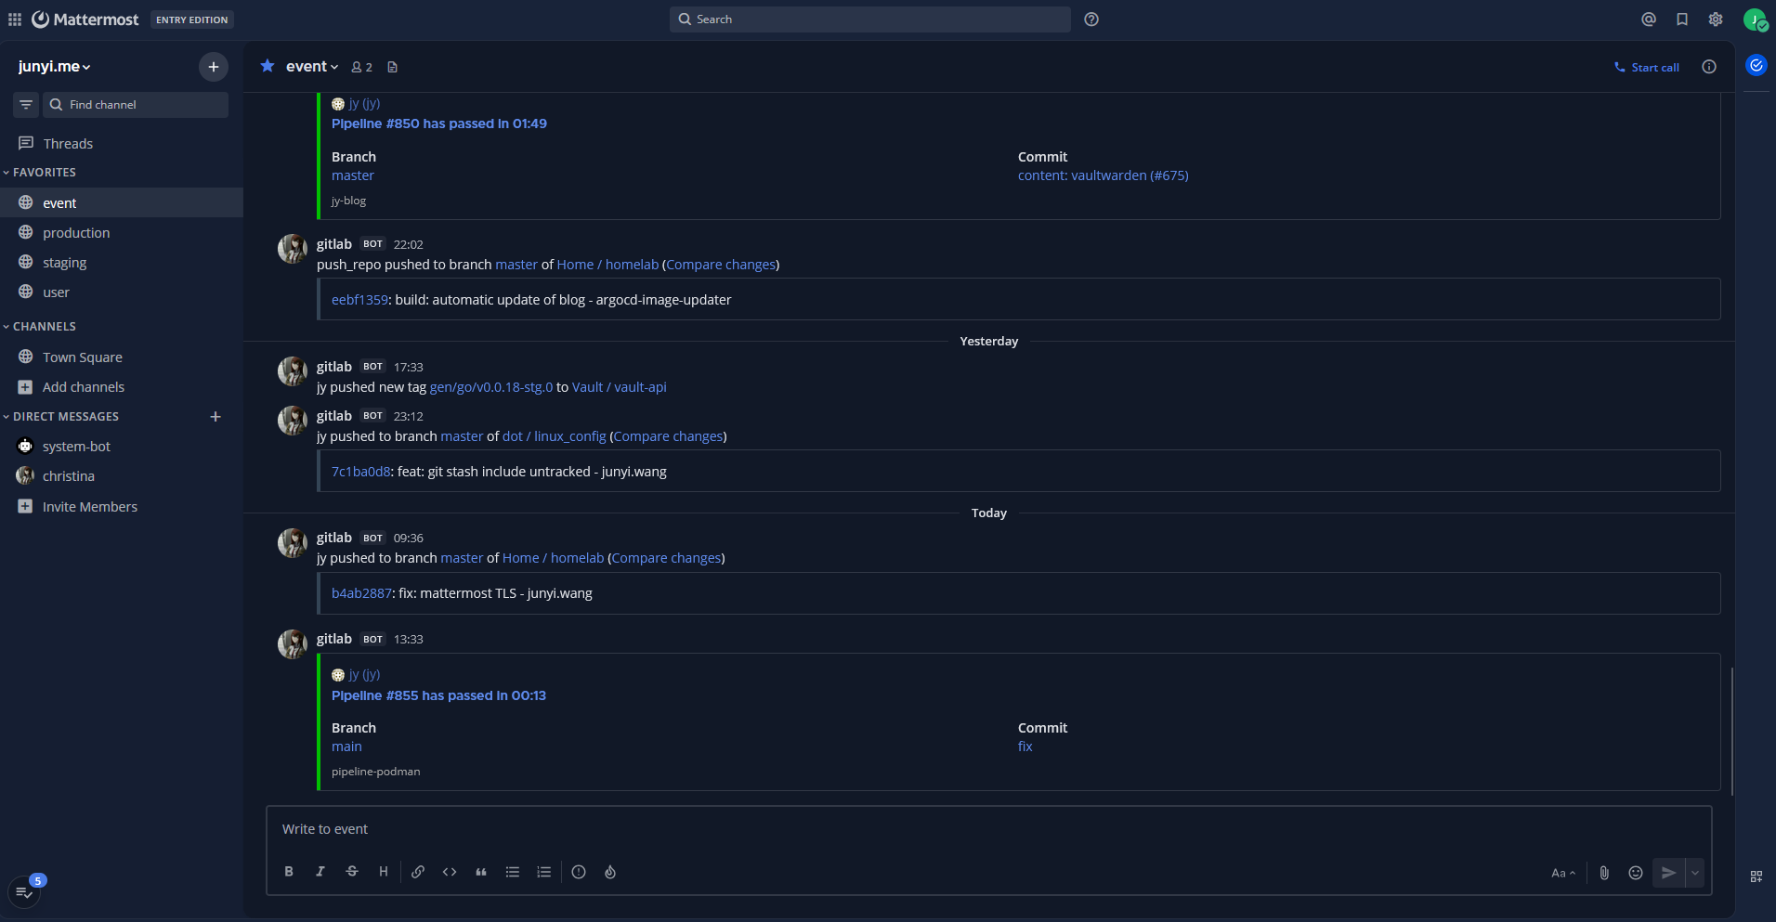The image size is (1776, 922).
Task: Click the attach file paperclip icon
Action: click(1604, 873)
